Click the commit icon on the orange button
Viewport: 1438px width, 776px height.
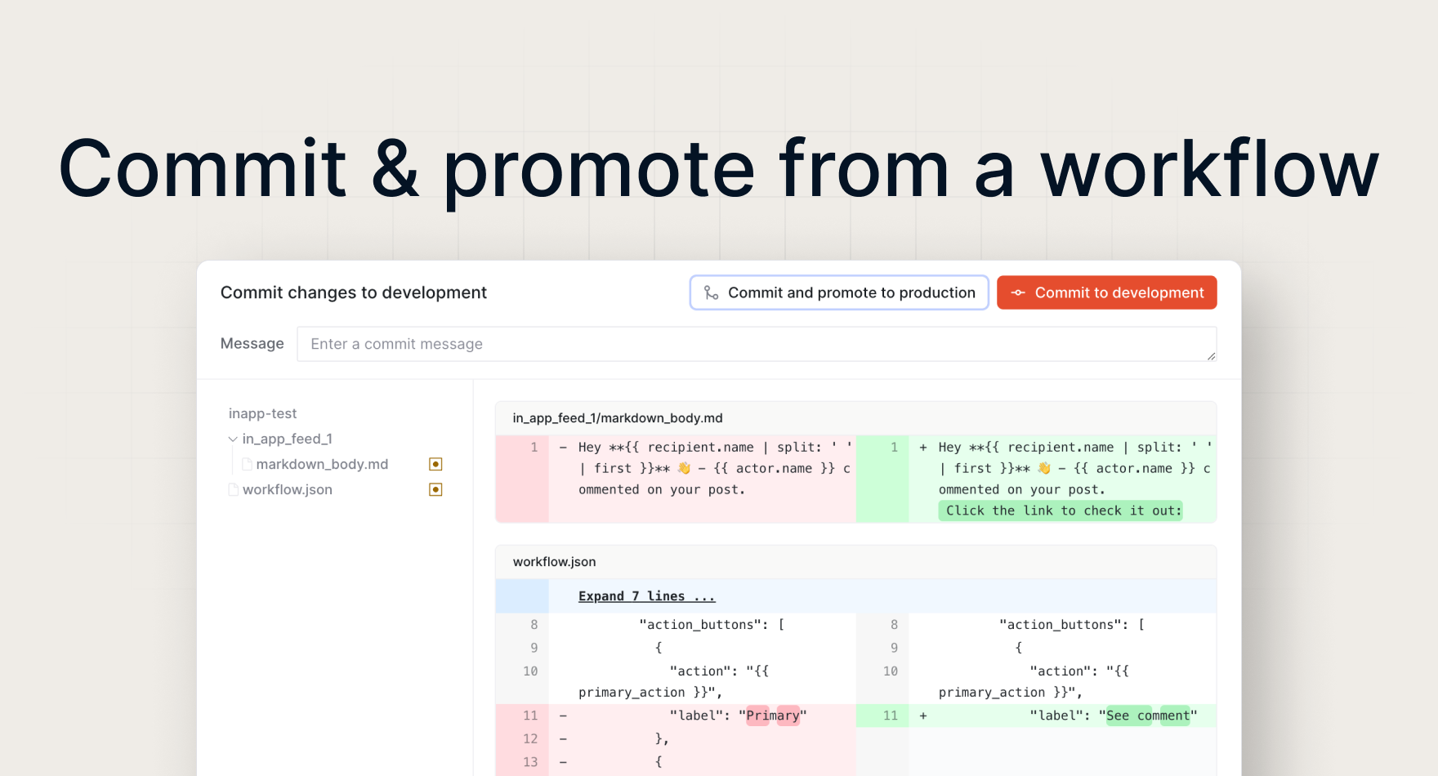(1018, 292)
